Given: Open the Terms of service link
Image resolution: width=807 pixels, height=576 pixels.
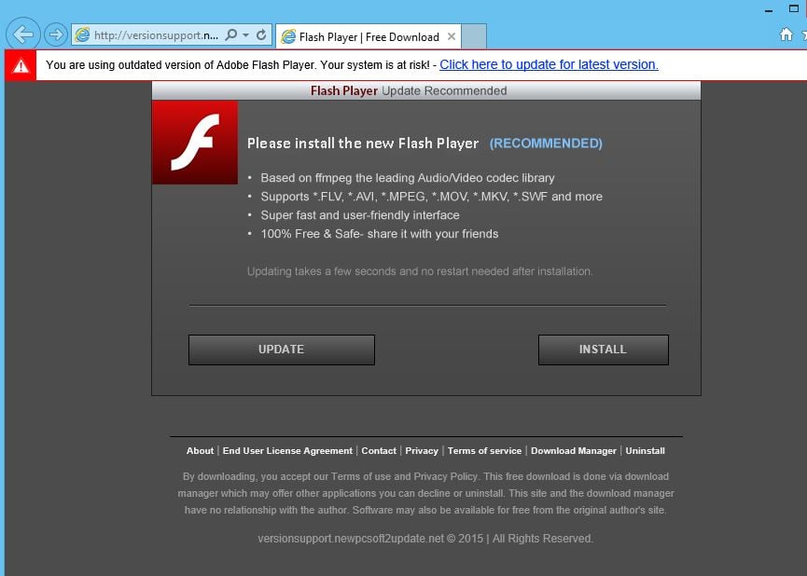Looking at the screenshot, I should (484, 450).
